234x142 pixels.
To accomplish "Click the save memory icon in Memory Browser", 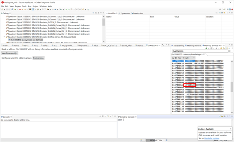I will tap(211, 48).
